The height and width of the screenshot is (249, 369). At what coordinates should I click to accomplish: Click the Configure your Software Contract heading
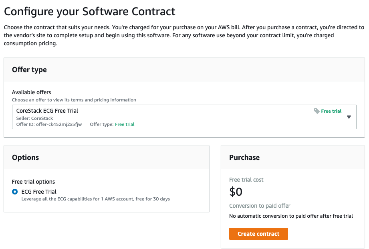coord(90,12)
